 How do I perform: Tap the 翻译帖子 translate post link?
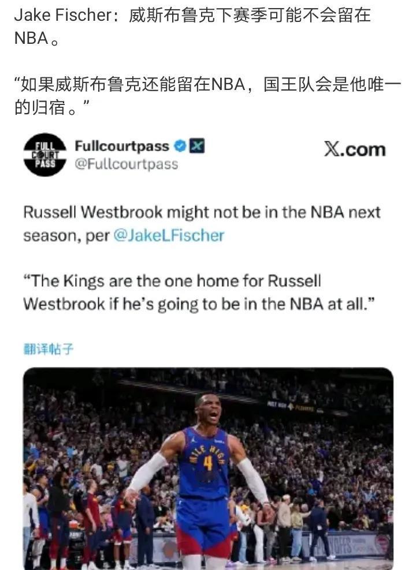49,349
